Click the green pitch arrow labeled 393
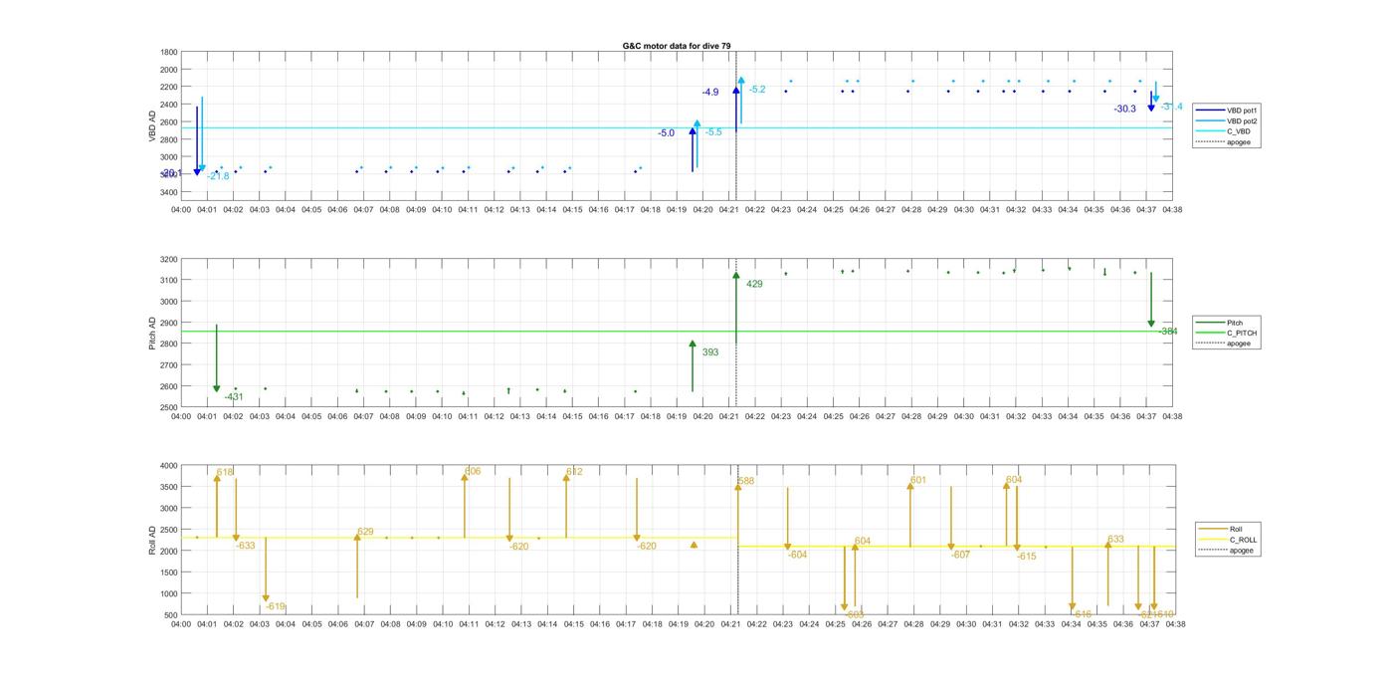1393x690 pixels. click(x=693, y=365)
